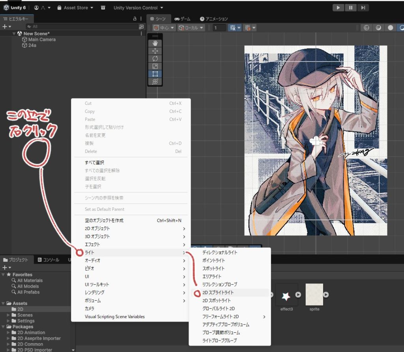Screen dimensions: 404x352
Task: Select the Rotate tool
Action: coord(155,58)
